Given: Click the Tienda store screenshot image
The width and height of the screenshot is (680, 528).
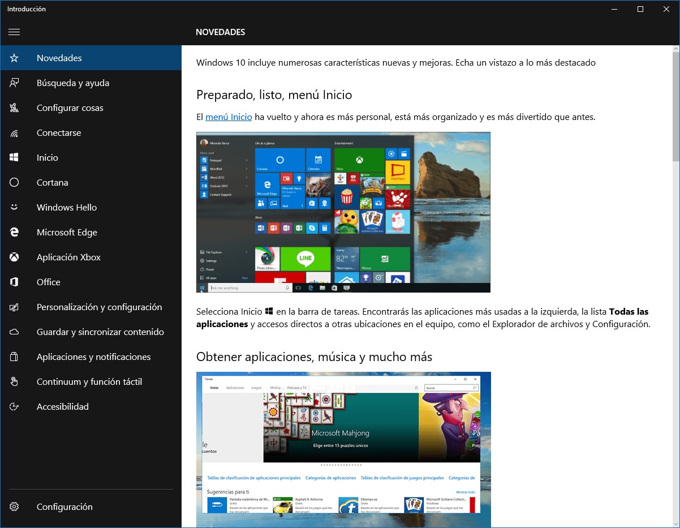Looking at the screenshot, I should (x=343, y=450).
